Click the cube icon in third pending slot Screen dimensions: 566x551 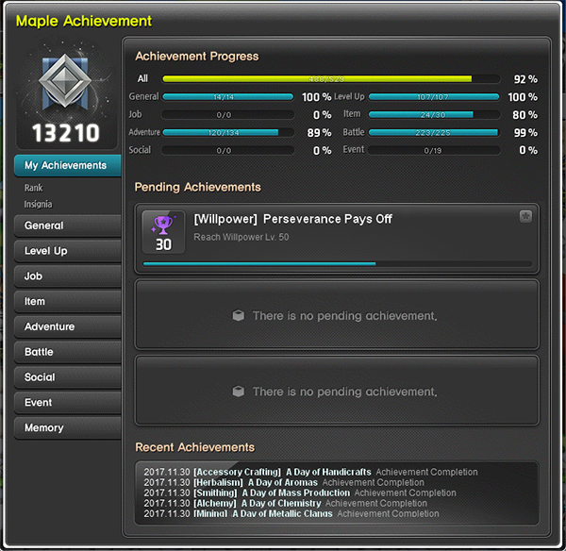[239, 391]
